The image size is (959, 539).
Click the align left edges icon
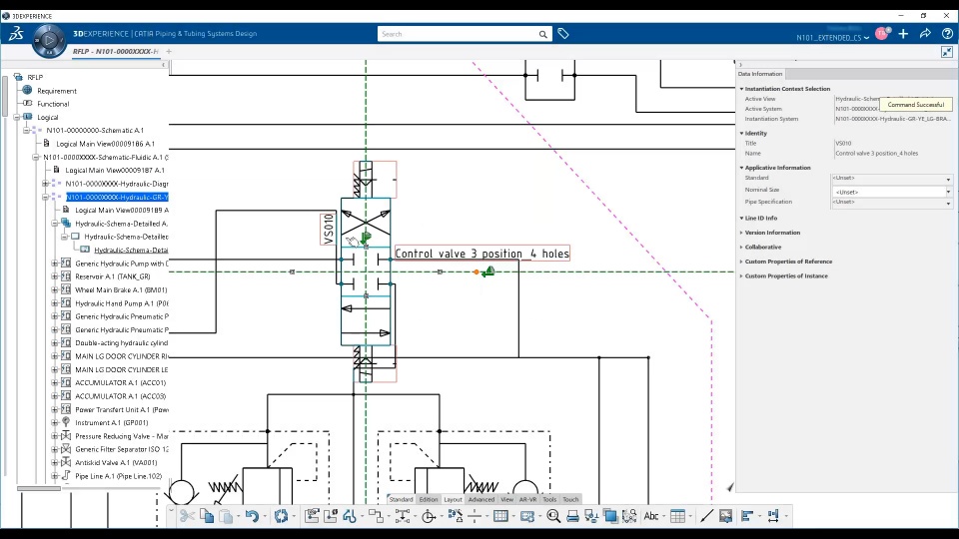tap(747, 516)
